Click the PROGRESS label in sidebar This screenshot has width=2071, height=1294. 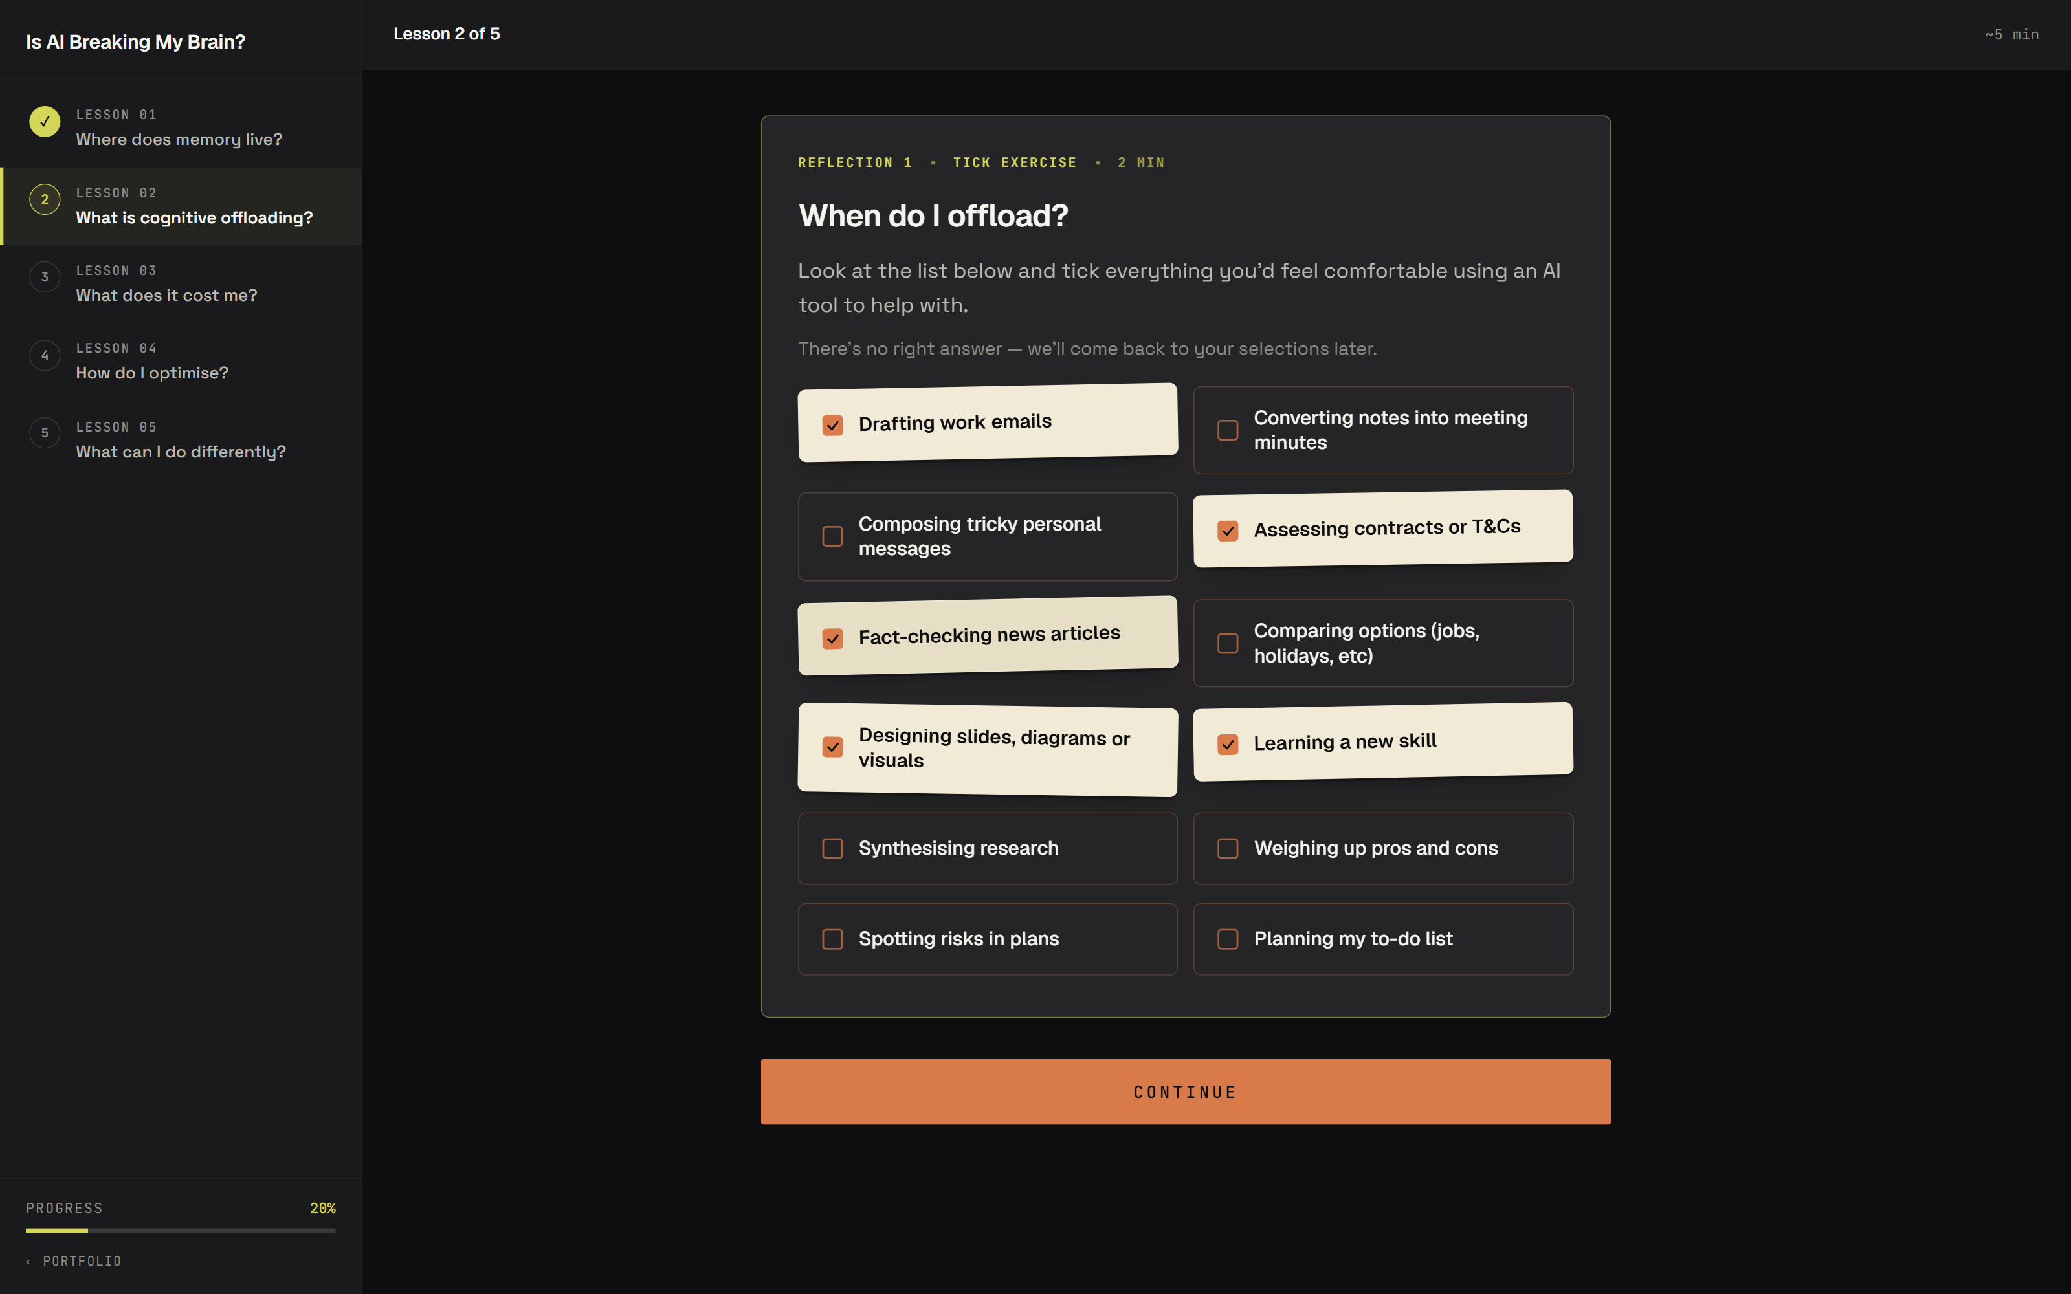coord(64,1209)
